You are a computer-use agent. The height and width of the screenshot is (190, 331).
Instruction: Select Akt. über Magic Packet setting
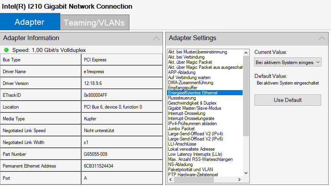click(x=190, y=62)
